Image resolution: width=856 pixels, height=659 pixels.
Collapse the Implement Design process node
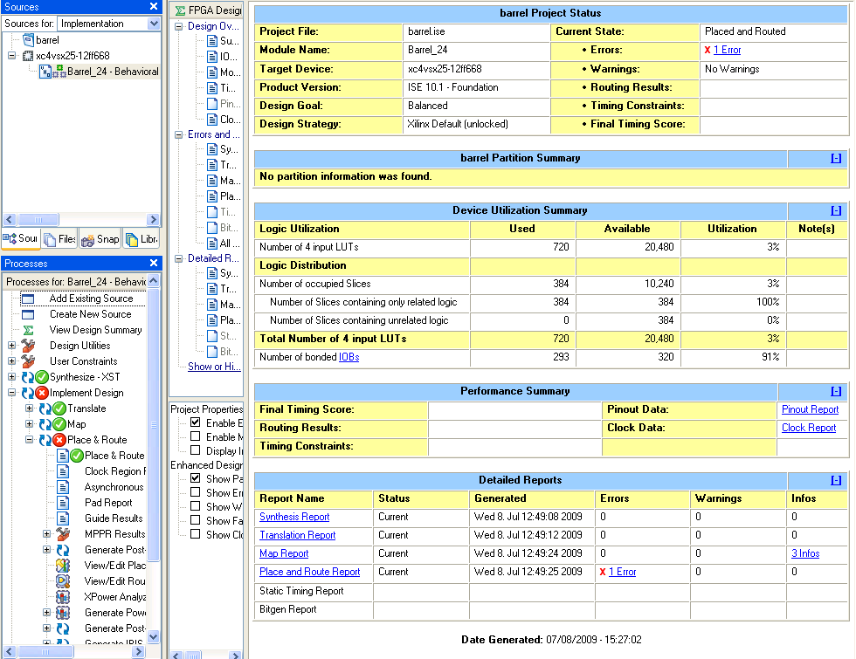pyautogui.click(x=11, y=393)
